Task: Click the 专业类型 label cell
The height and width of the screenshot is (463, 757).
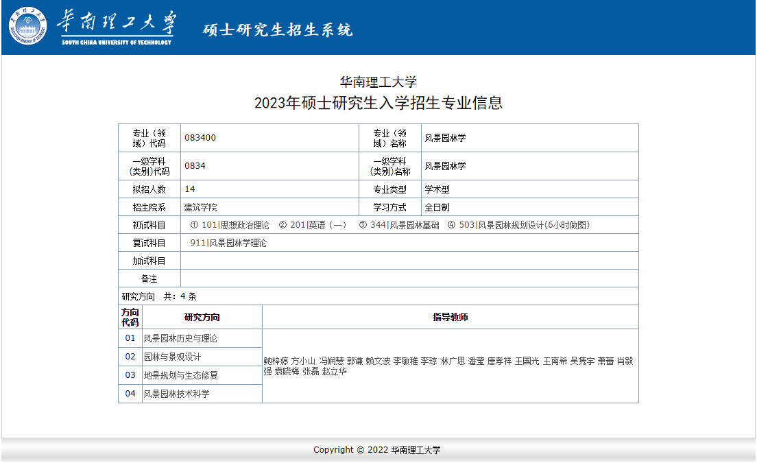Action: click(x=389, y=189)
